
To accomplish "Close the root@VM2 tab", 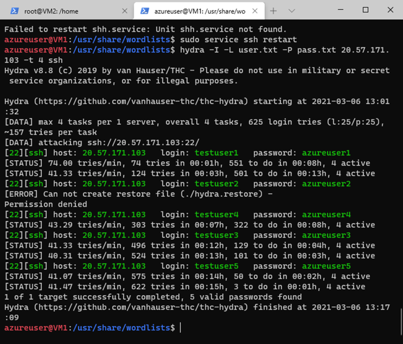I will (x=125, y=11).
